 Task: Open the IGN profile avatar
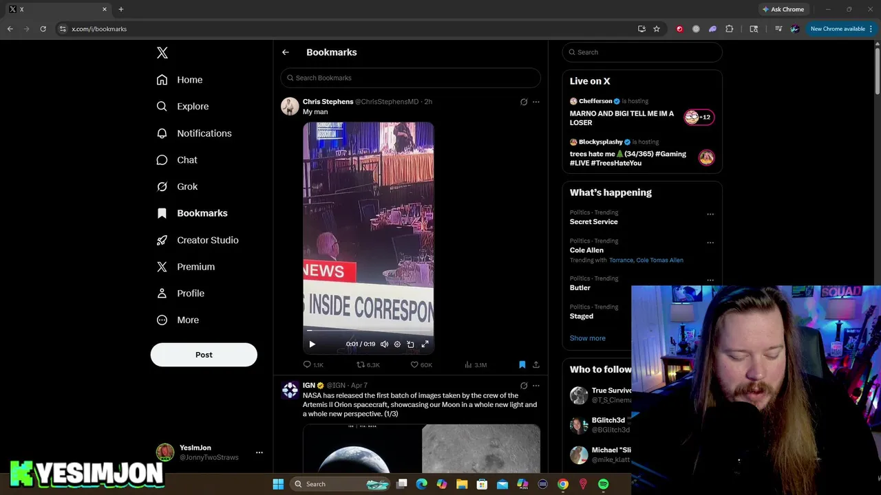[x=290, y=390]
